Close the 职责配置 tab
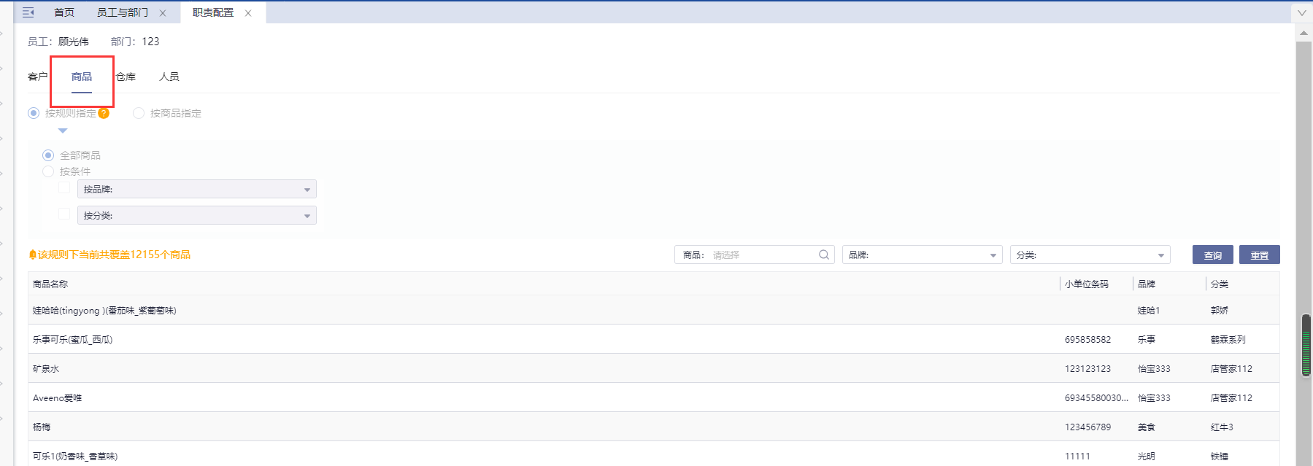The height and width of the screenshot is (466, 1313). point(248,13)
